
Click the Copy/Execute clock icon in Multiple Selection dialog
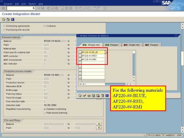(x=80, y=96)
